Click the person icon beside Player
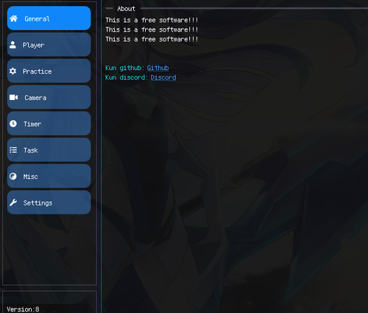368x313 pixels. pos(13,45)
